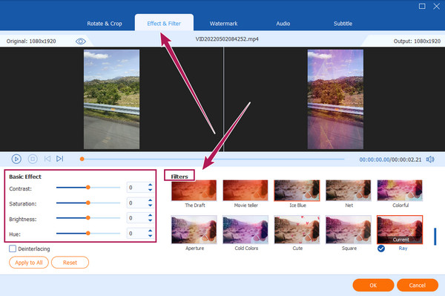Screen dimensions: 445x296
Task: Reset the basic effect settings
Action: 70,263
